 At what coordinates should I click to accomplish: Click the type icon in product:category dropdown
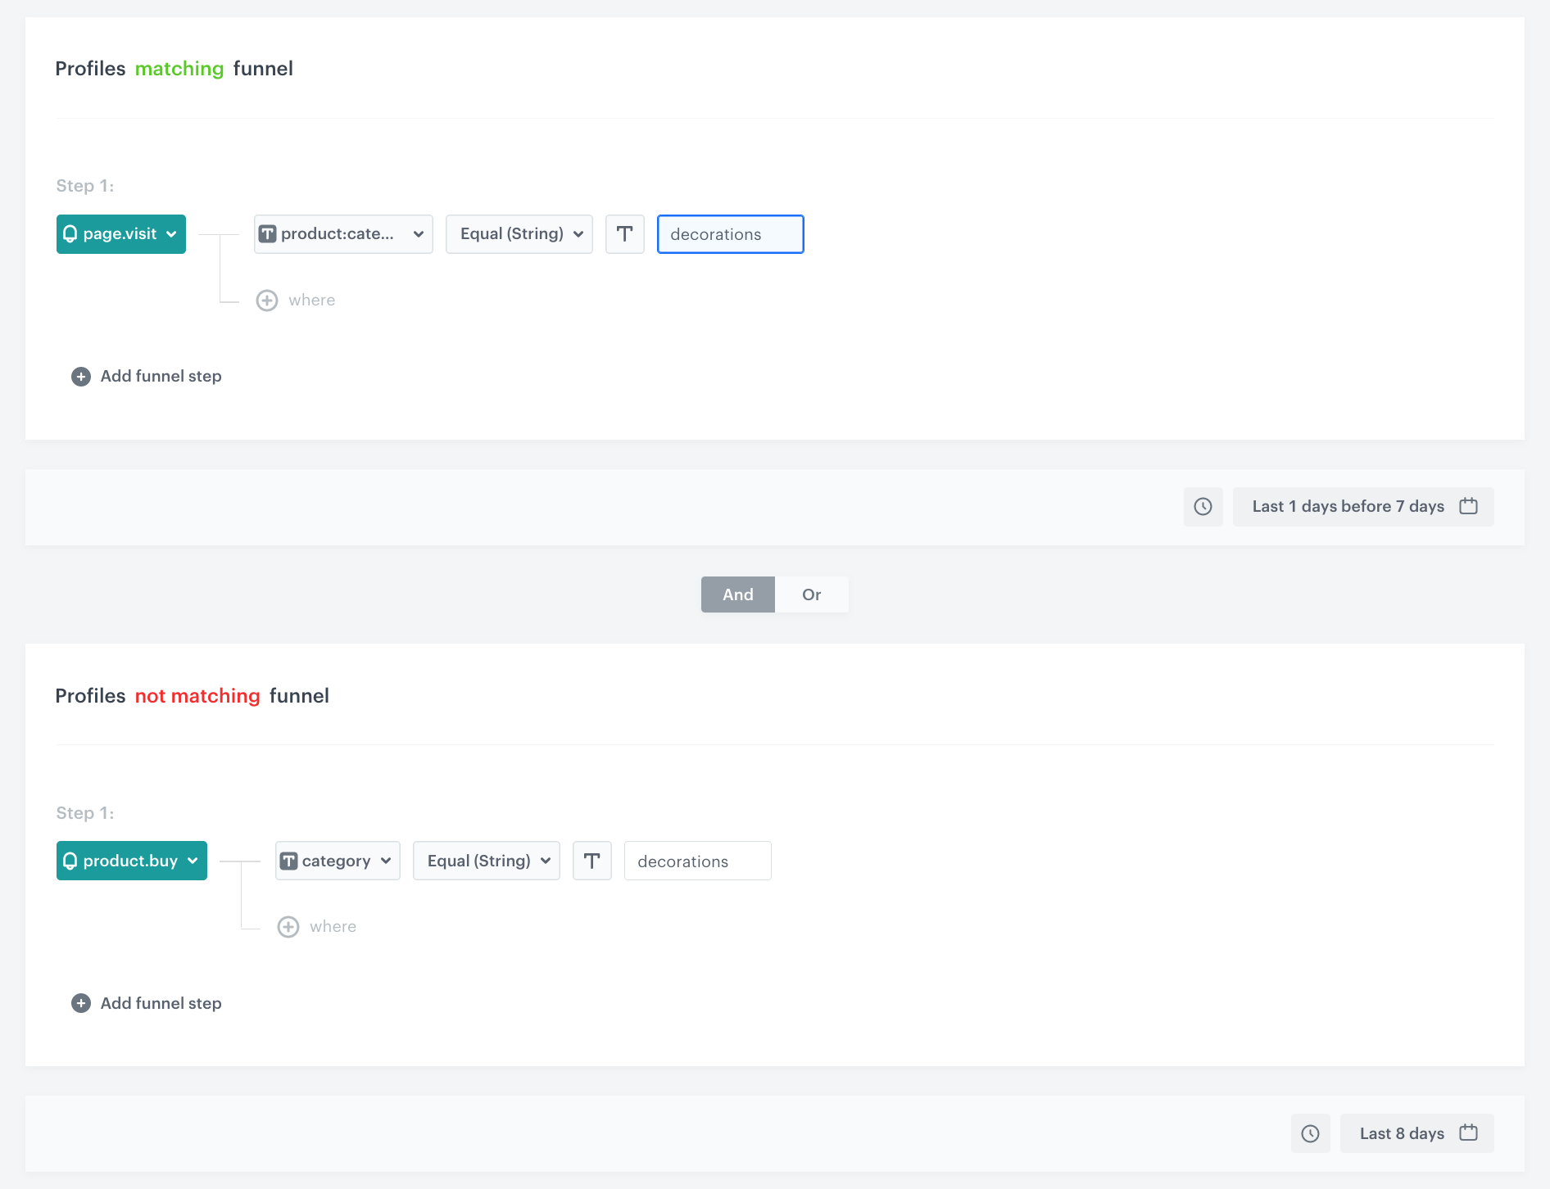click(267, 233)
